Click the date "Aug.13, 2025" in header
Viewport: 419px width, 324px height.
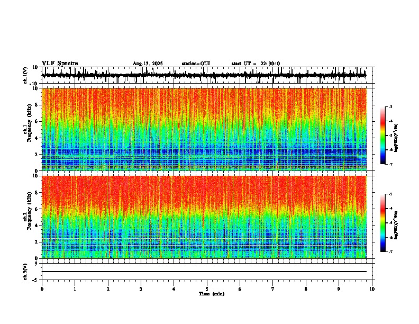tap(148, 64)
